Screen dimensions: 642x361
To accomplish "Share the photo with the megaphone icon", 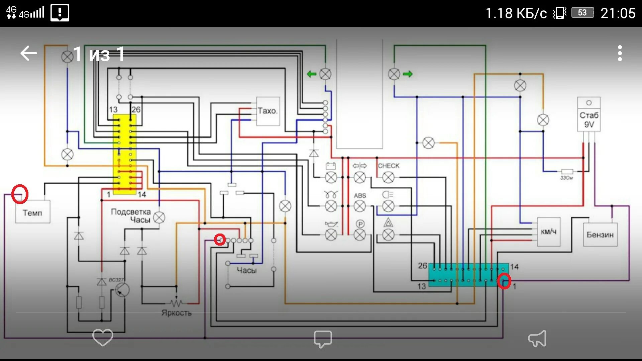I will pyautogui.click(x=537, y=338).
